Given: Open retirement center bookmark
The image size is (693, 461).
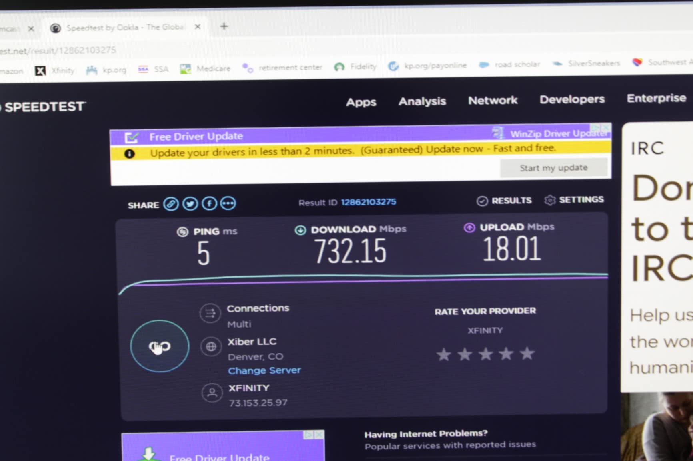Looking at the screenshot, I should tap(282, 68).
